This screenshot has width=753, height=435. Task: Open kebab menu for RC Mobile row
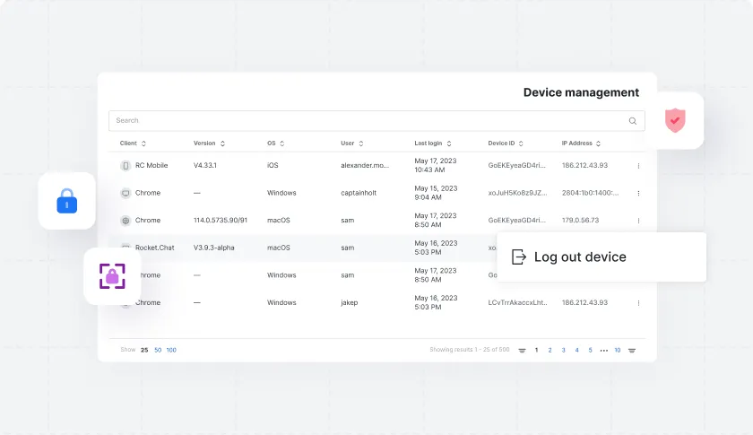[x=638, y=166]
